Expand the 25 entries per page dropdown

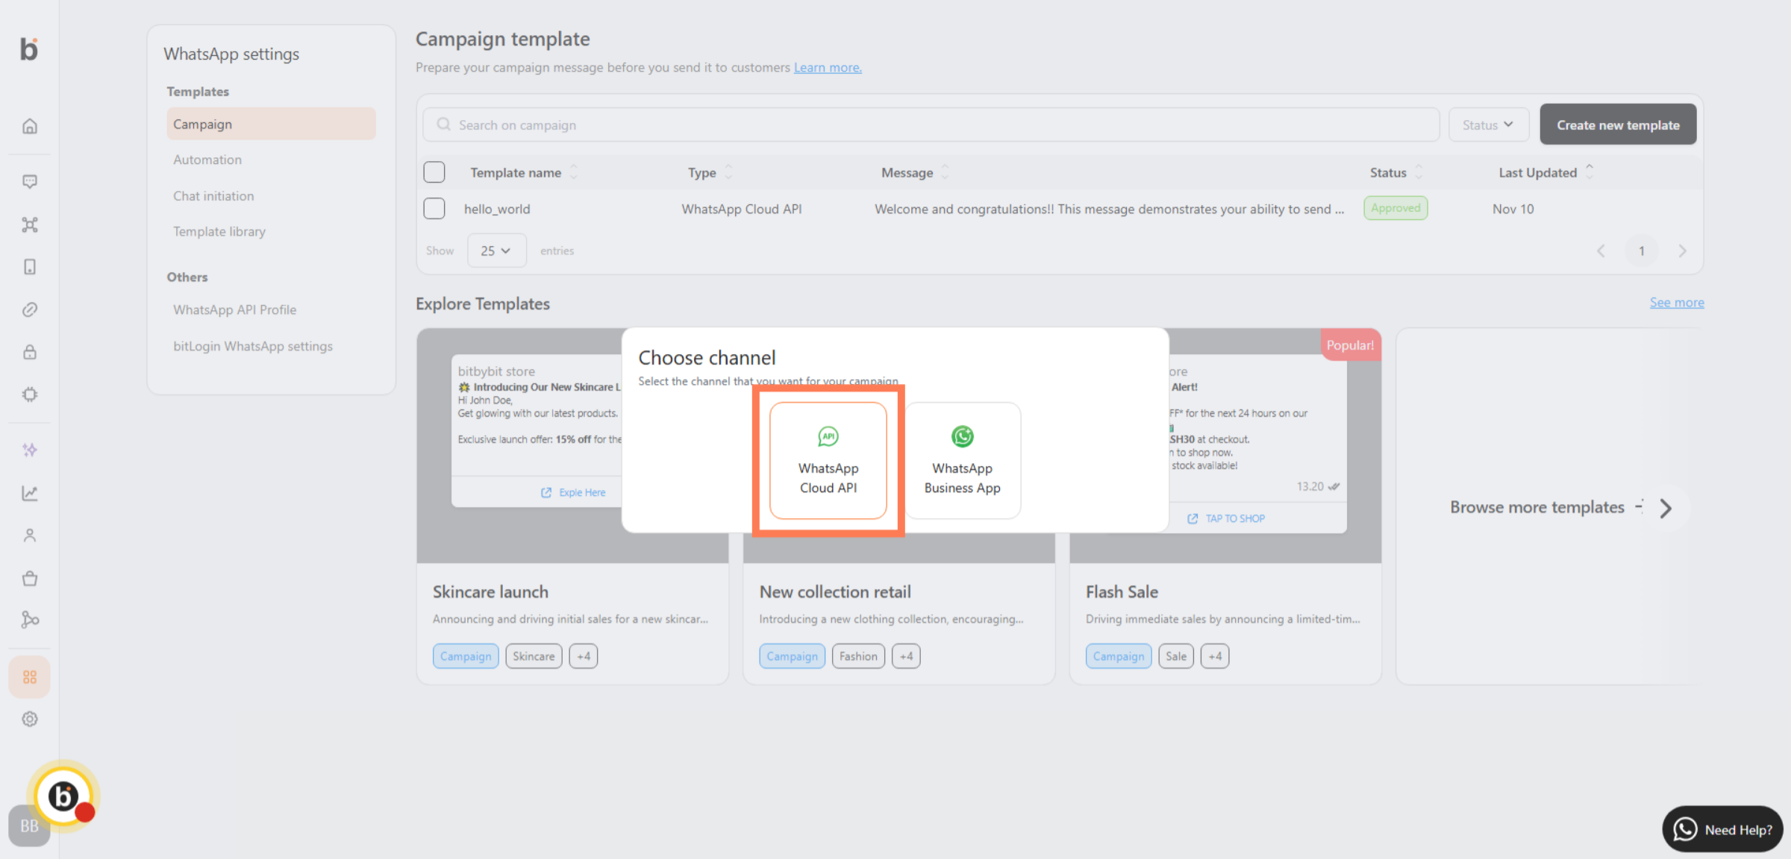tap(496, 251)
